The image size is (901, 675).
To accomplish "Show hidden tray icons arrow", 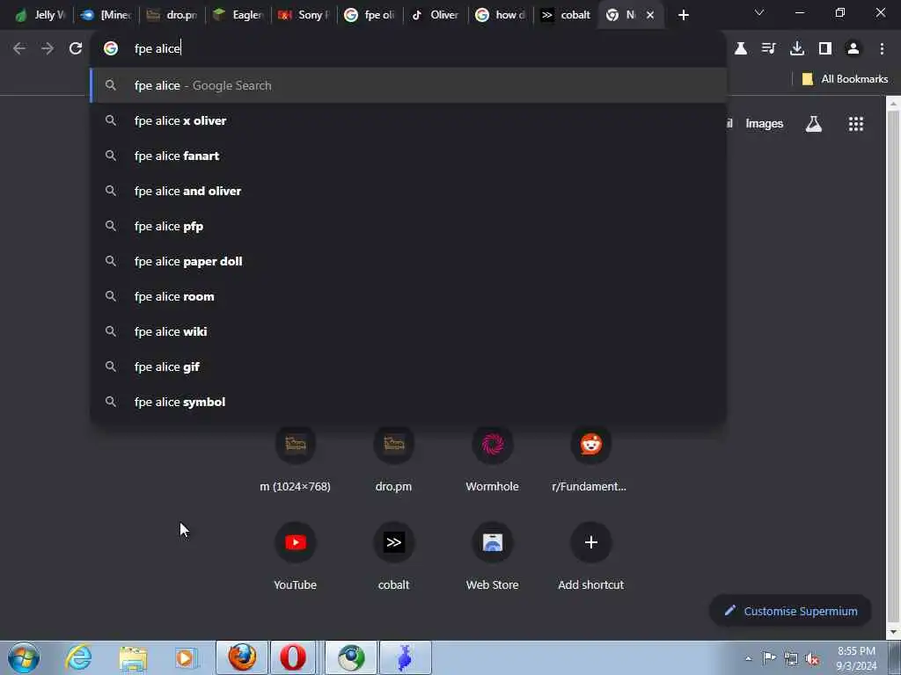I will 748,658.
